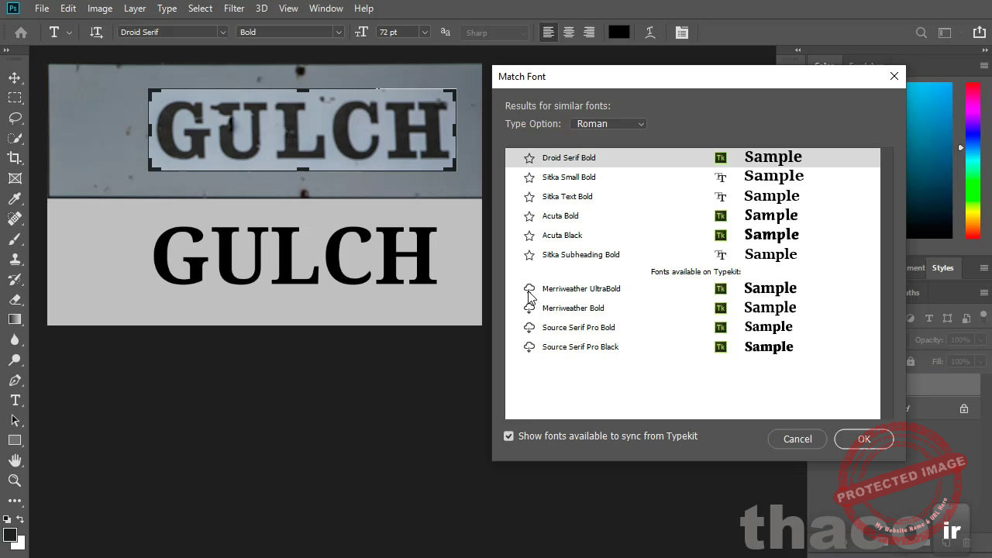The width and height of the screenshot is (992, 558).
Task: Switch to the Styles tab
Action: pos(942,267)
